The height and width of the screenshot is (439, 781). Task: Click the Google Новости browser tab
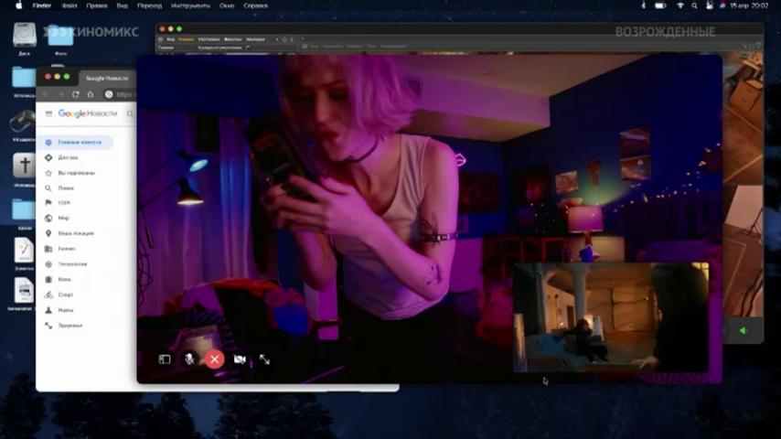click(107, 79)
